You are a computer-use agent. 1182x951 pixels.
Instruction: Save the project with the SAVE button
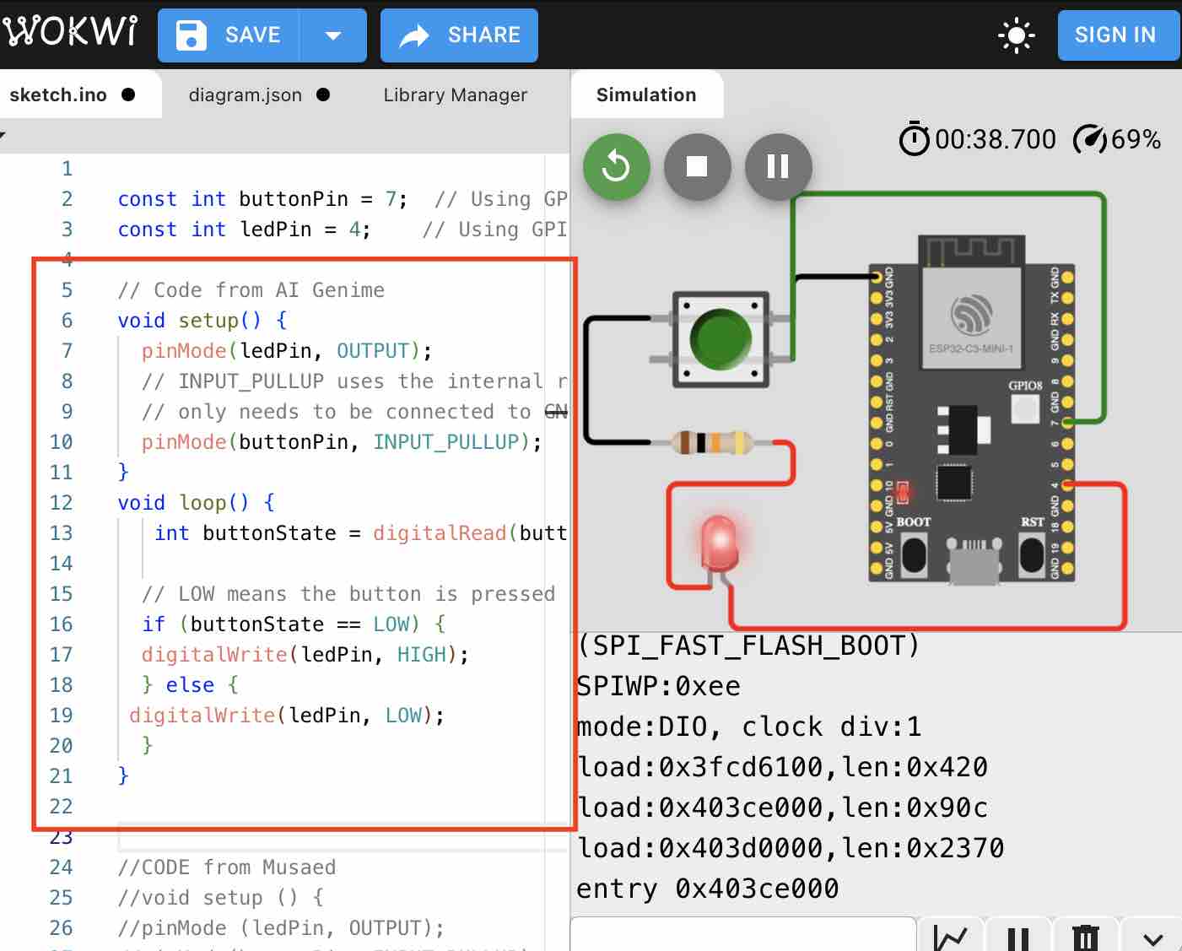pyautogui.click(x=228, y=35)
